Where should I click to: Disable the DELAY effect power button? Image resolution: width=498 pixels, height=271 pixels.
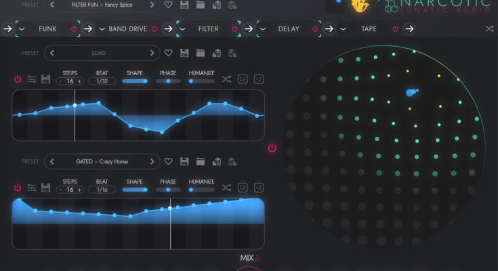pos(315,29)
